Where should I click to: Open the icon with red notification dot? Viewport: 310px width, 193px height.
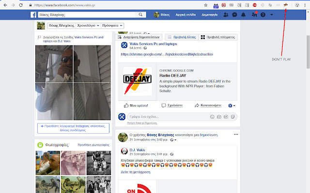click(254, 14)
